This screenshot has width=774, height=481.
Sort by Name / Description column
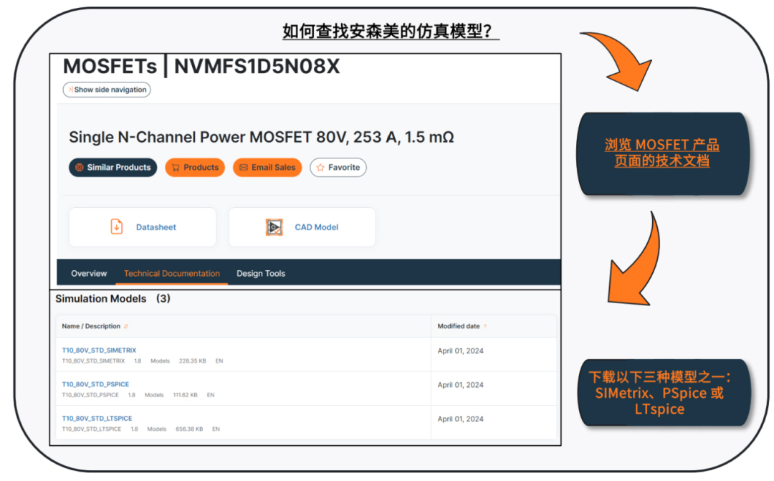point(95,326)
